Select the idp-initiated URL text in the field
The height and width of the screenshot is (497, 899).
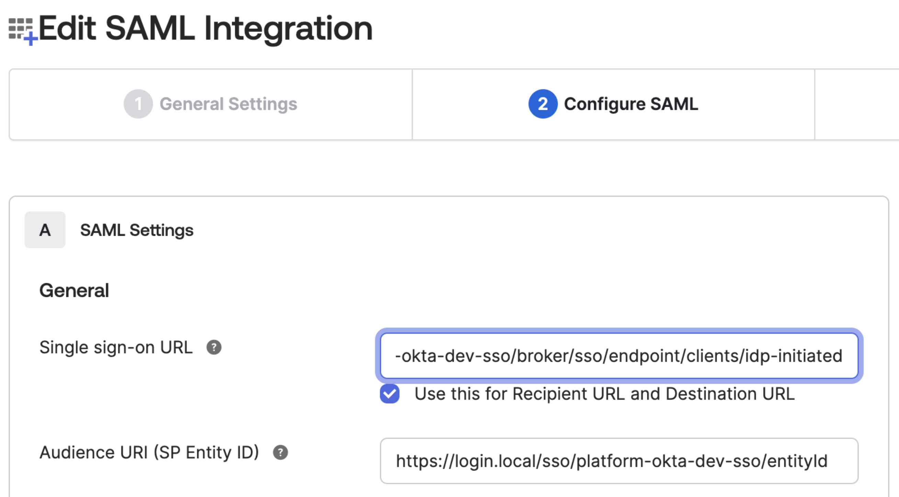click(618, 356)
